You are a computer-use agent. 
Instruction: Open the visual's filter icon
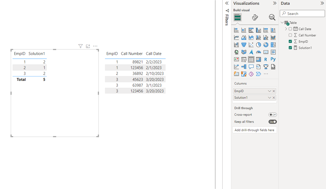81,46
